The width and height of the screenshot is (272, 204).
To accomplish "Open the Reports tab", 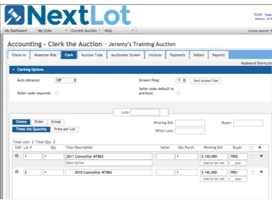I will click(219, 55).
